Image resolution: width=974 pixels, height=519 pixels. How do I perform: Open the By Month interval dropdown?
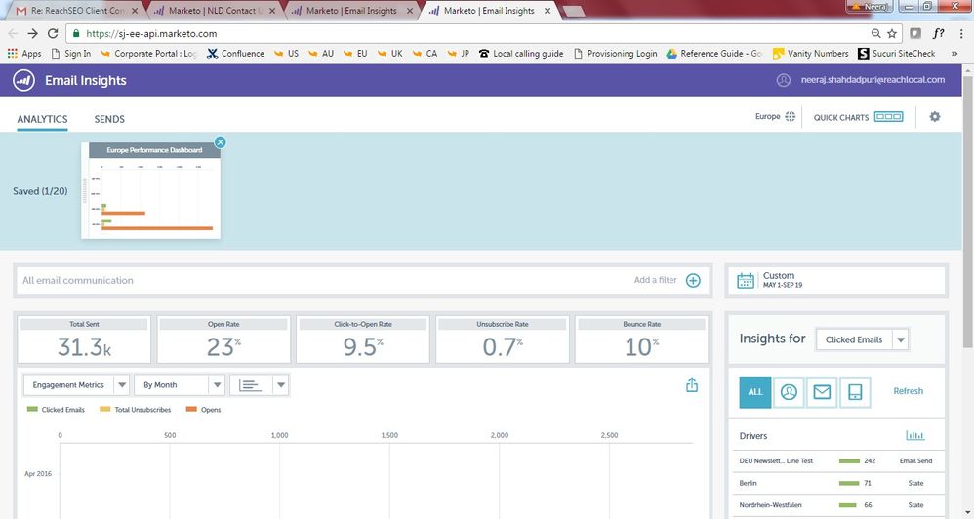[217, 385]
